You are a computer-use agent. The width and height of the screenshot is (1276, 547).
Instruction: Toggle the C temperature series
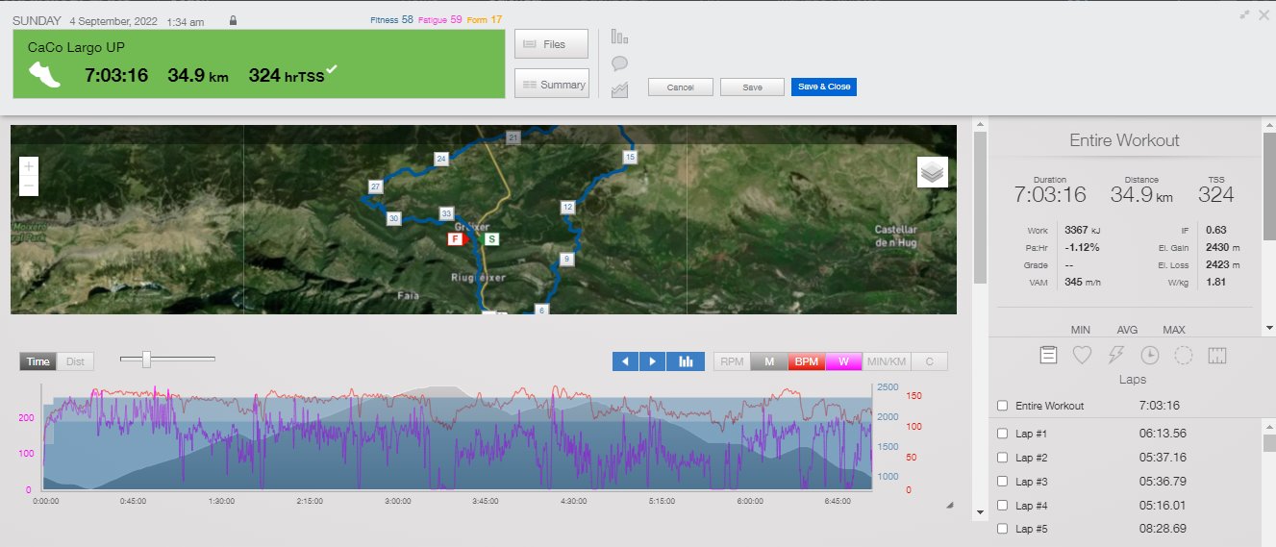coord(929,361)
